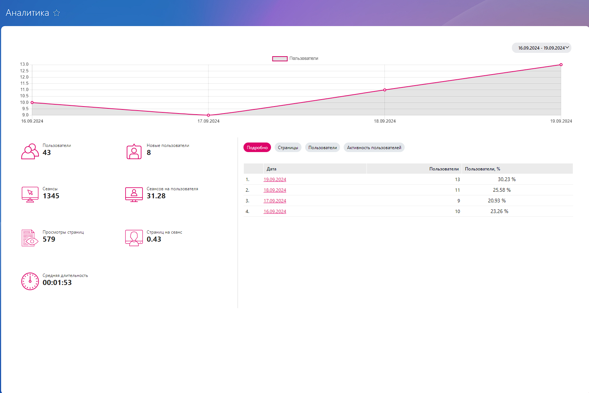Click the Средняя длительность clock icon
Screen dimensions: 589x393
click(x=30, y=281)
